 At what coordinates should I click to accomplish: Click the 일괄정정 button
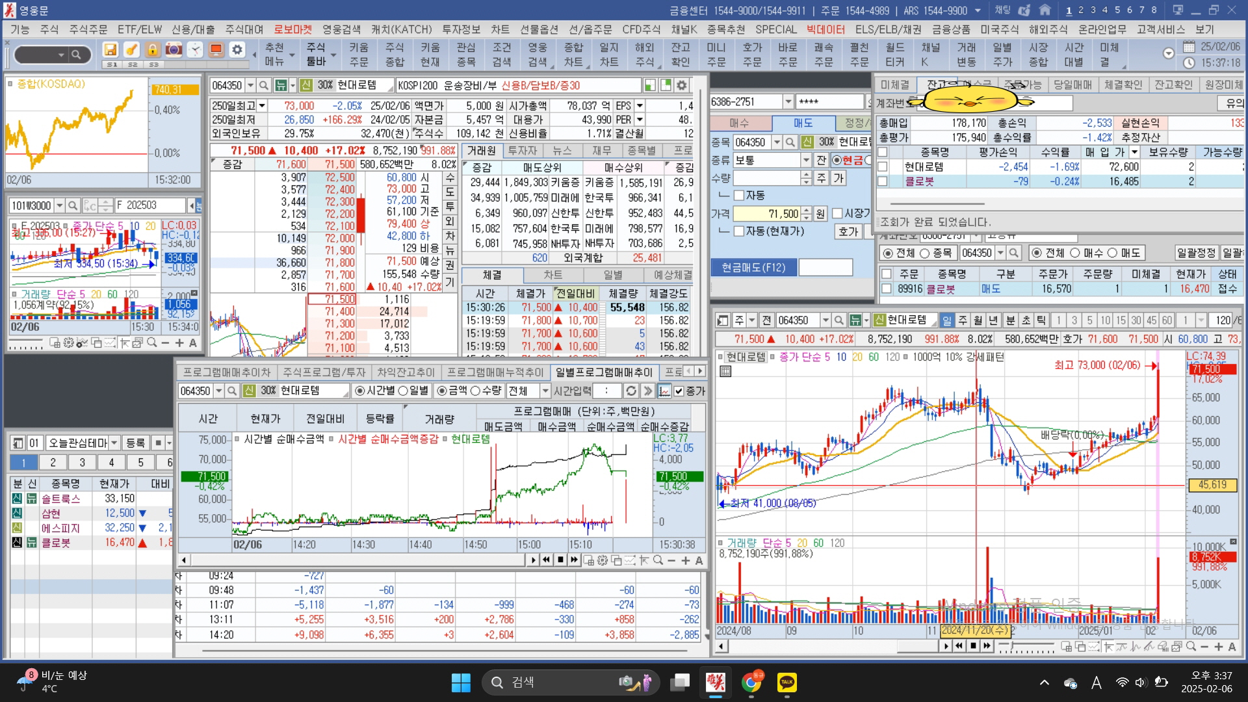1196,253
